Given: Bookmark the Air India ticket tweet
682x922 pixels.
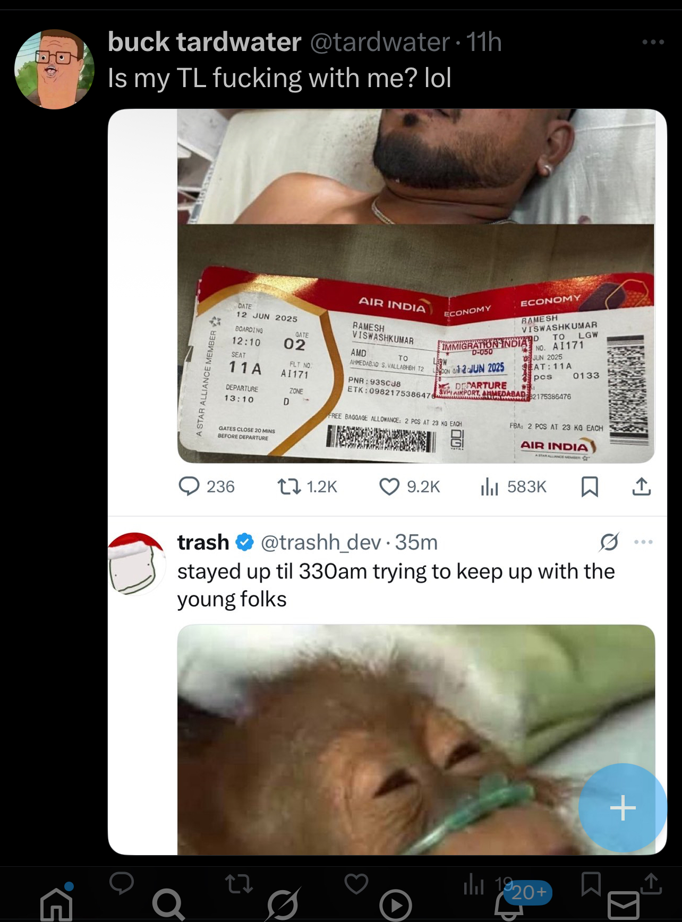Looking at the screenshot, I should tap(590, 486).
